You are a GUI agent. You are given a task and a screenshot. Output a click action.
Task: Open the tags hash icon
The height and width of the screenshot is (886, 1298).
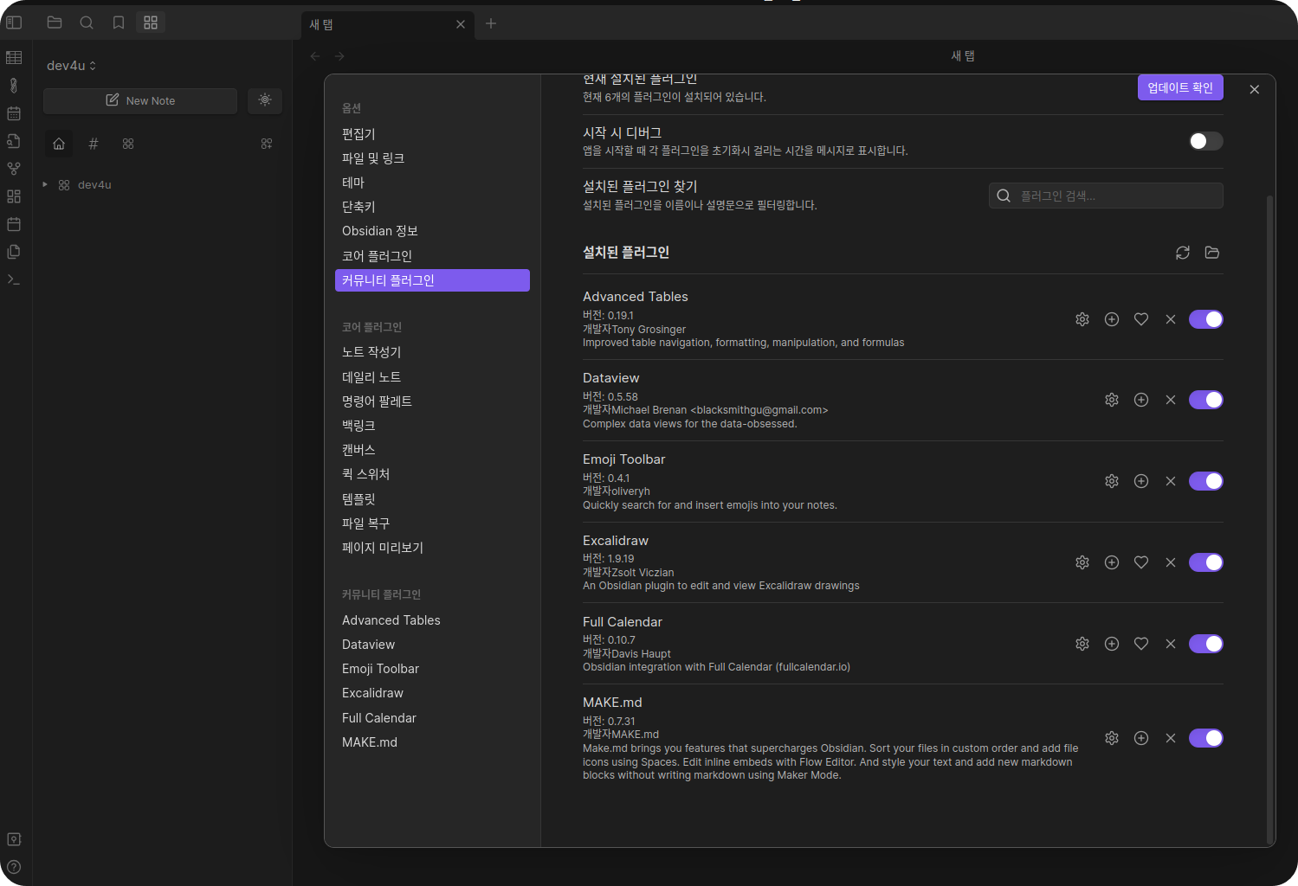[94, 144]
